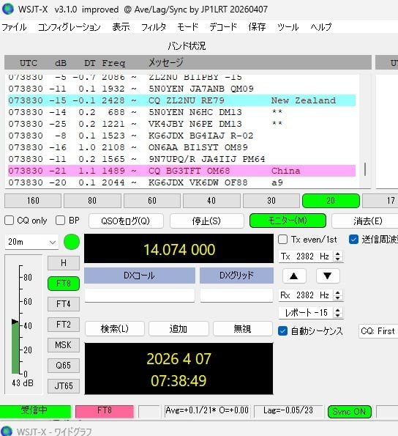Viewport: 398px width, 436px height.
Task: Open the コンフィグレーション menu
Action: [69, 27]
